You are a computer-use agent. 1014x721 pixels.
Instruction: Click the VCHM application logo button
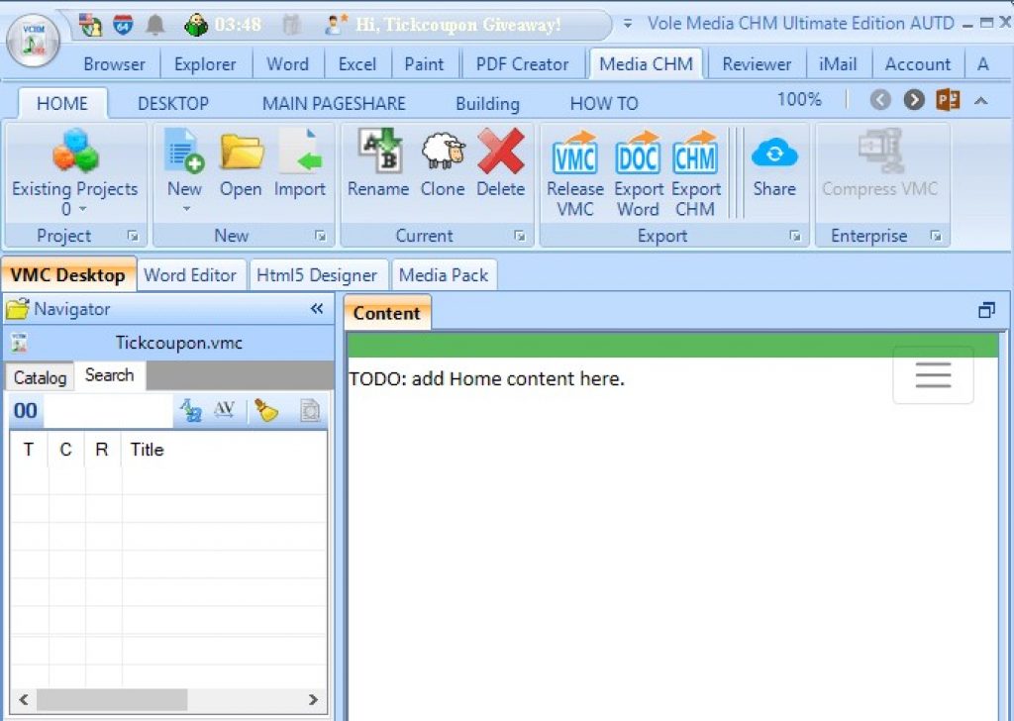33,41
